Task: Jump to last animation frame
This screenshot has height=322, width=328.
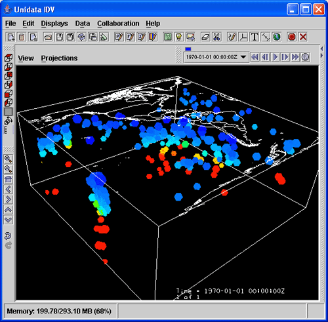Action: tap(295, 57)
